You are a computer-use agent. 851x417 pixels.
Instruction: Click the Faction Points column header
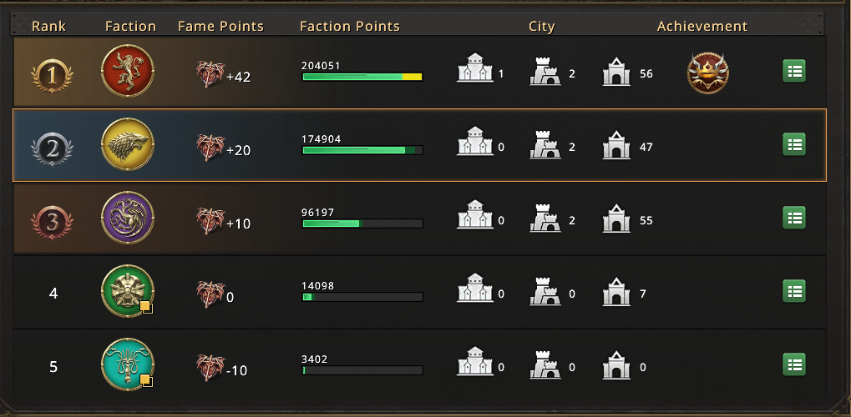click(349, 27)
